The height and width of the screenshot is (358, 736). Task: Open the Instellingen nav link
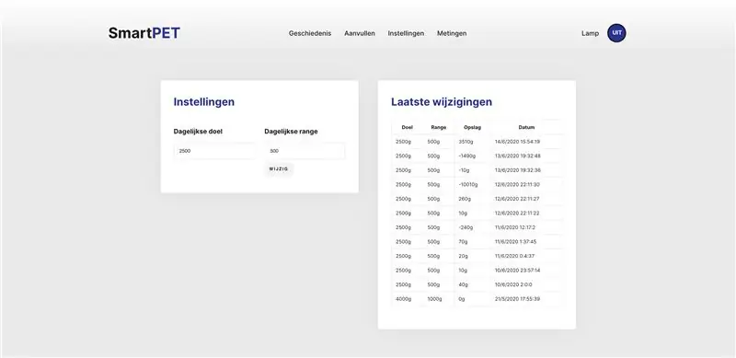click(x=406, y=33)
